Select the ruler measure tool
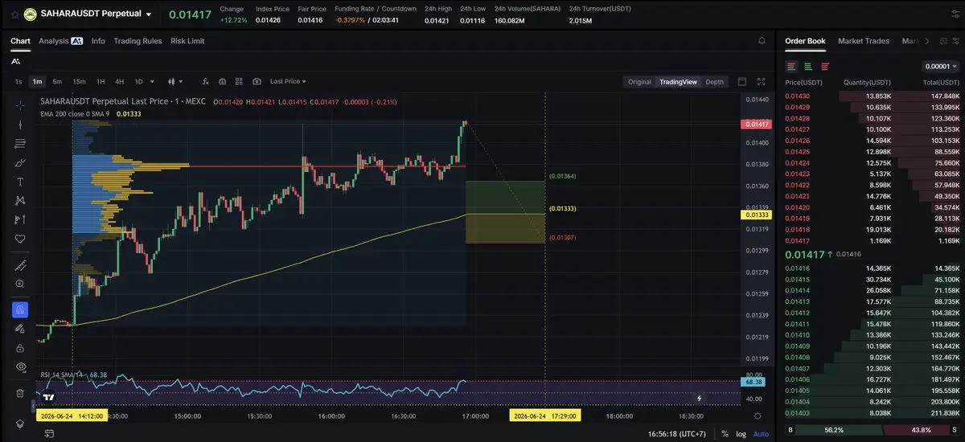 coord(20,265)
